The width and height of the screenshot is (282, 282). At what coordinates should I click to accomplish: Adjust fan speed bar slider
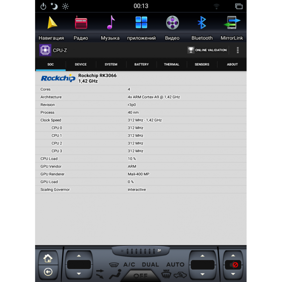[141, 251]
